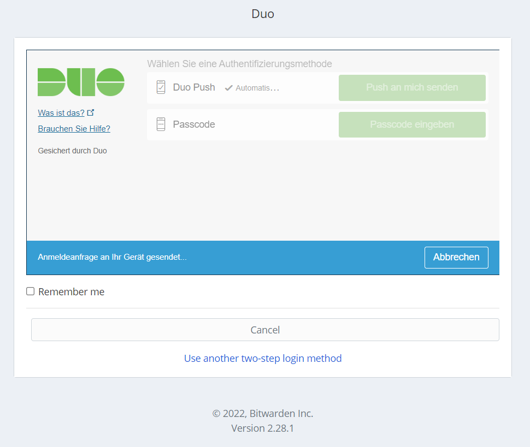Click the Push an mich senden button
530x447 pixels.
pyautogui.click(x=412, y=87)
